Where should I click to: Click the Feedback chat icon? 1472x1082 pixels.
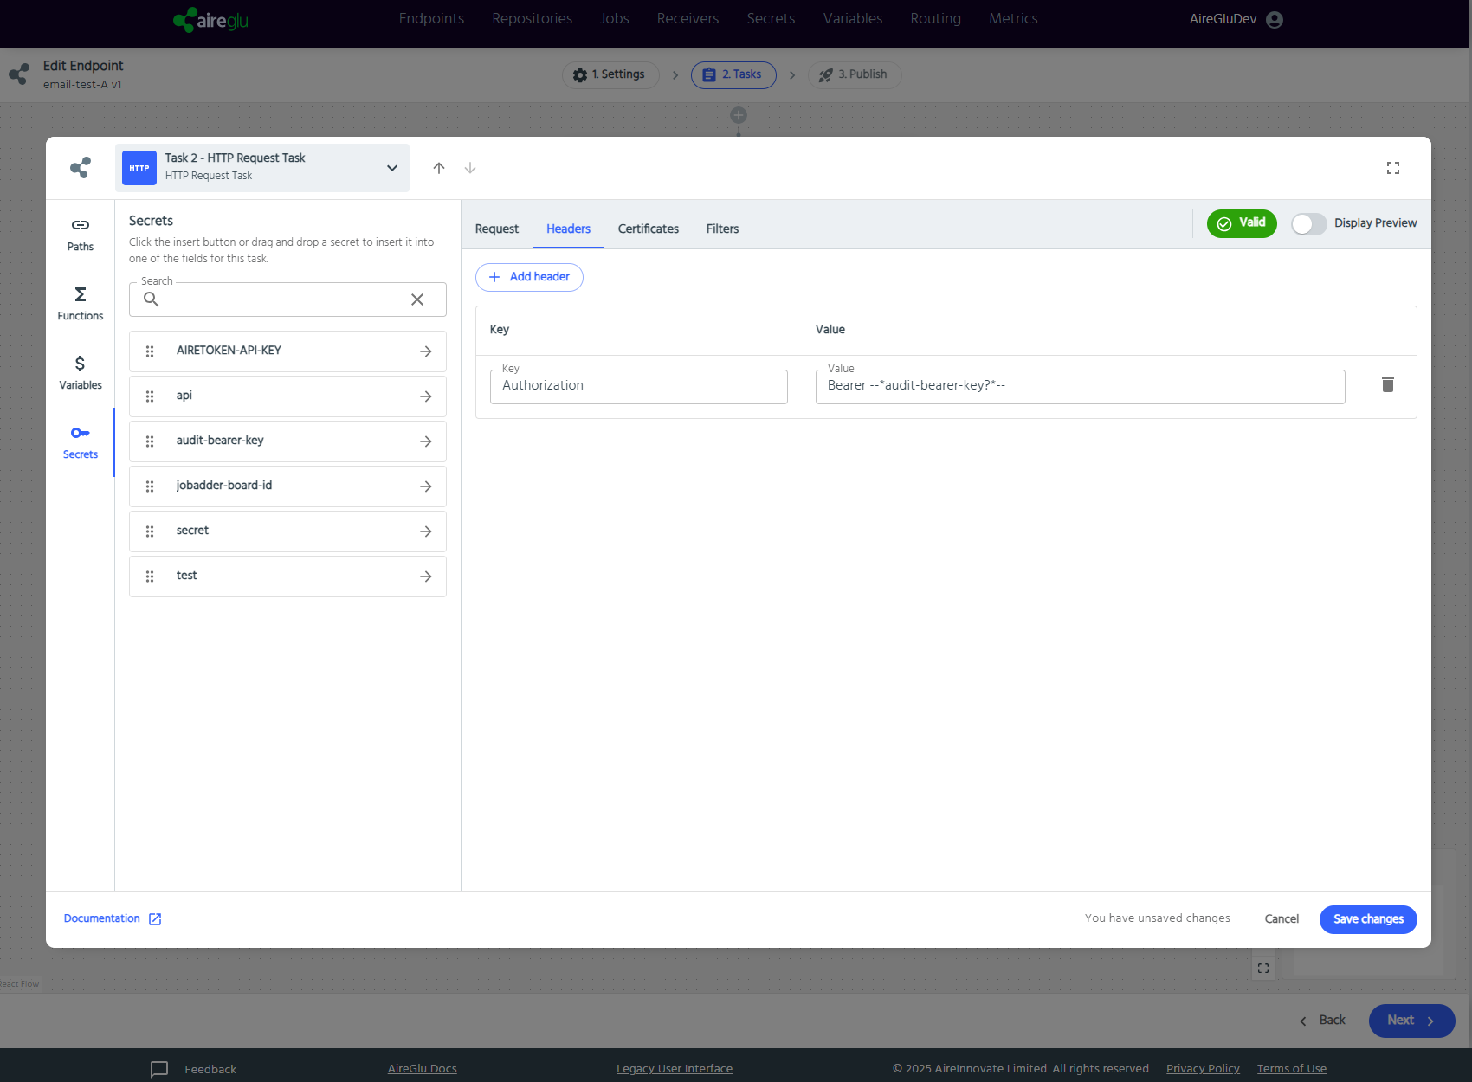click(x=159, y=1069)
